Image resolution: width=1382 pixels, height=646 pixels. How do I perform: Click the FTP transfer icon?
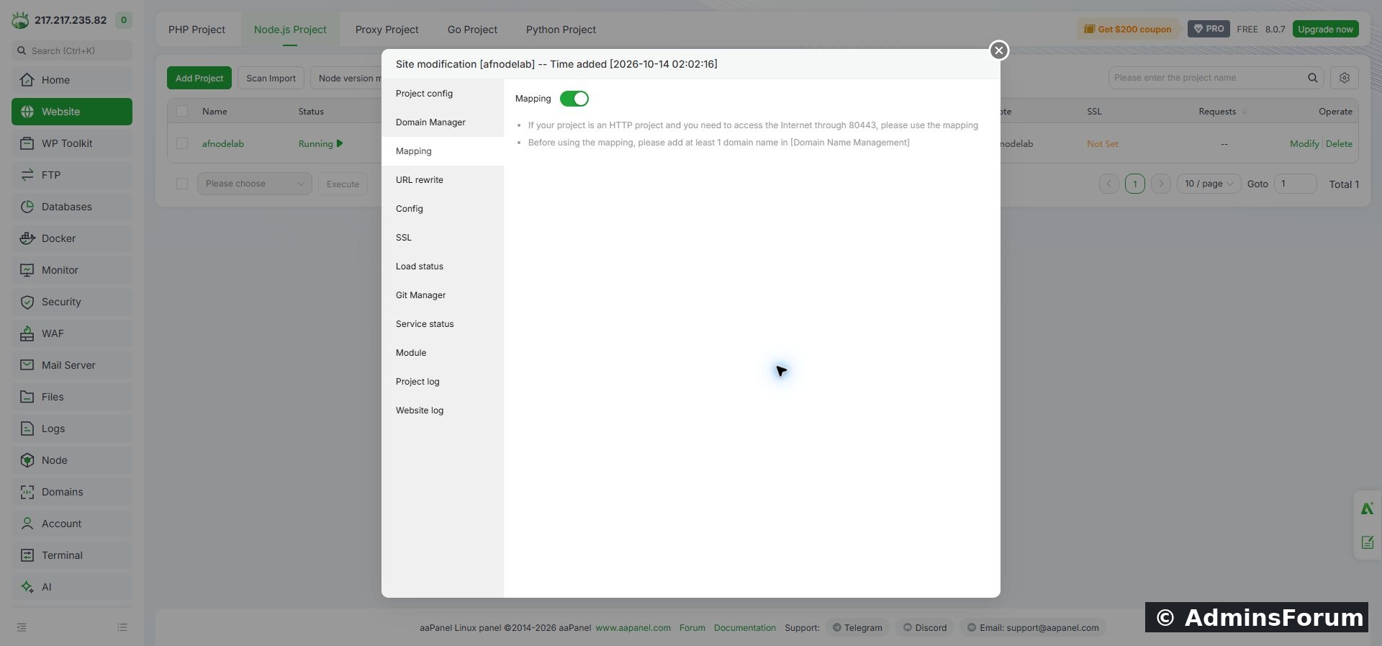(x=27, y=175)
